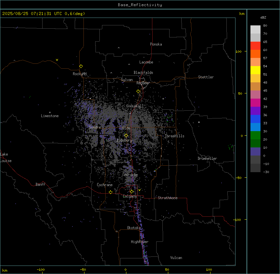
Task: Click the light blue 33–30 dBZ color band
Action: click(x=255, y=127)
